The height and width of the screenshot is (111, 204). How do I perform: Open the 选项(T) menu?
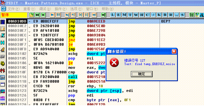76,9
